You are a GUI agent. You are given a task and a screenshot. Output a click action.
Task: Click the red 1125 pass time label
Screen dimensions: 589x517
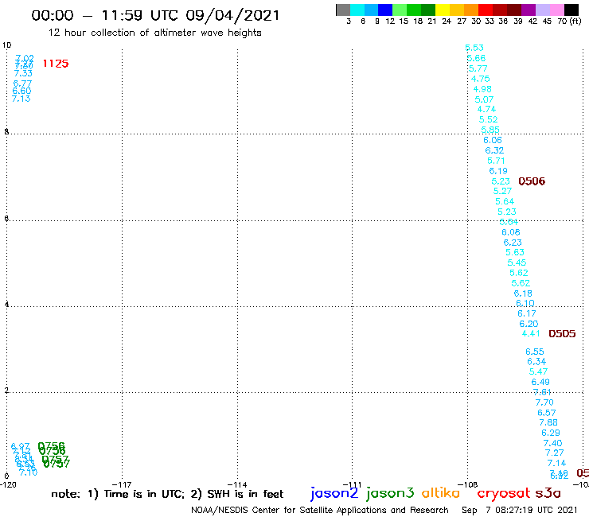(x=56, y=64)
